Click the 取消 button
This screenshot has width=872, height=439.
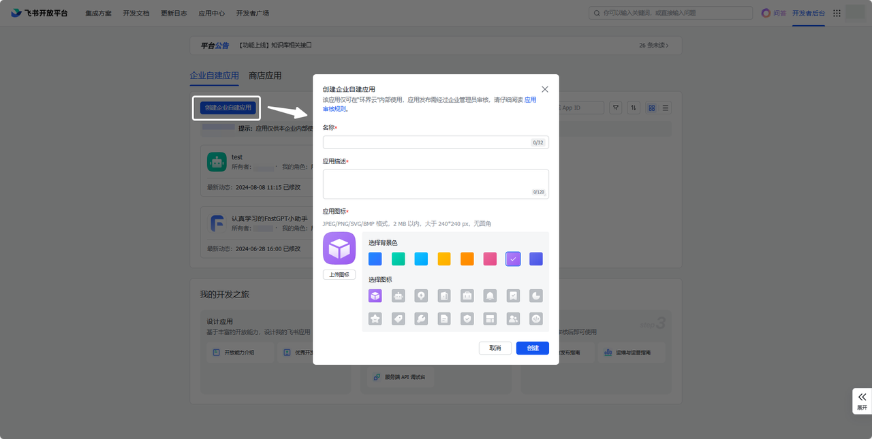coord(495,348)
